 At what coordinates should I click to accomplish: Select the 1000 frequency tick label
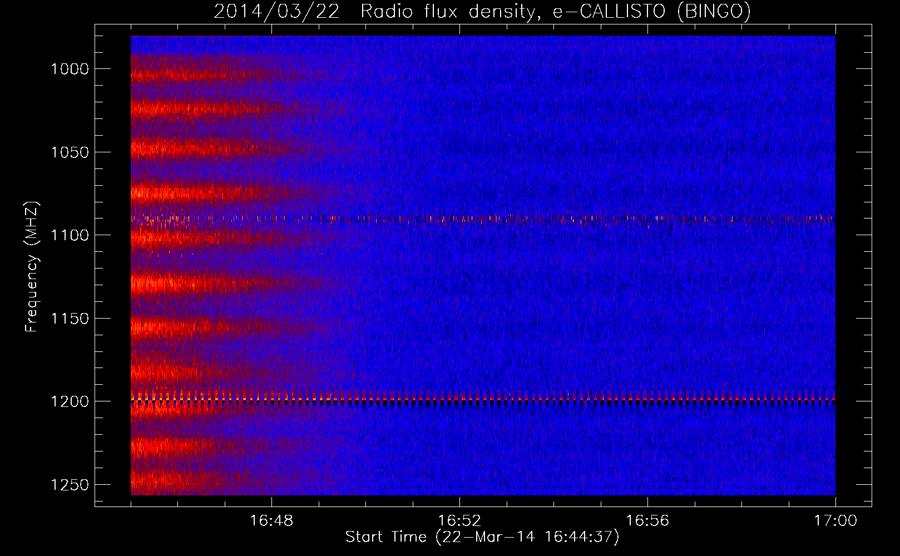[70, 69]
